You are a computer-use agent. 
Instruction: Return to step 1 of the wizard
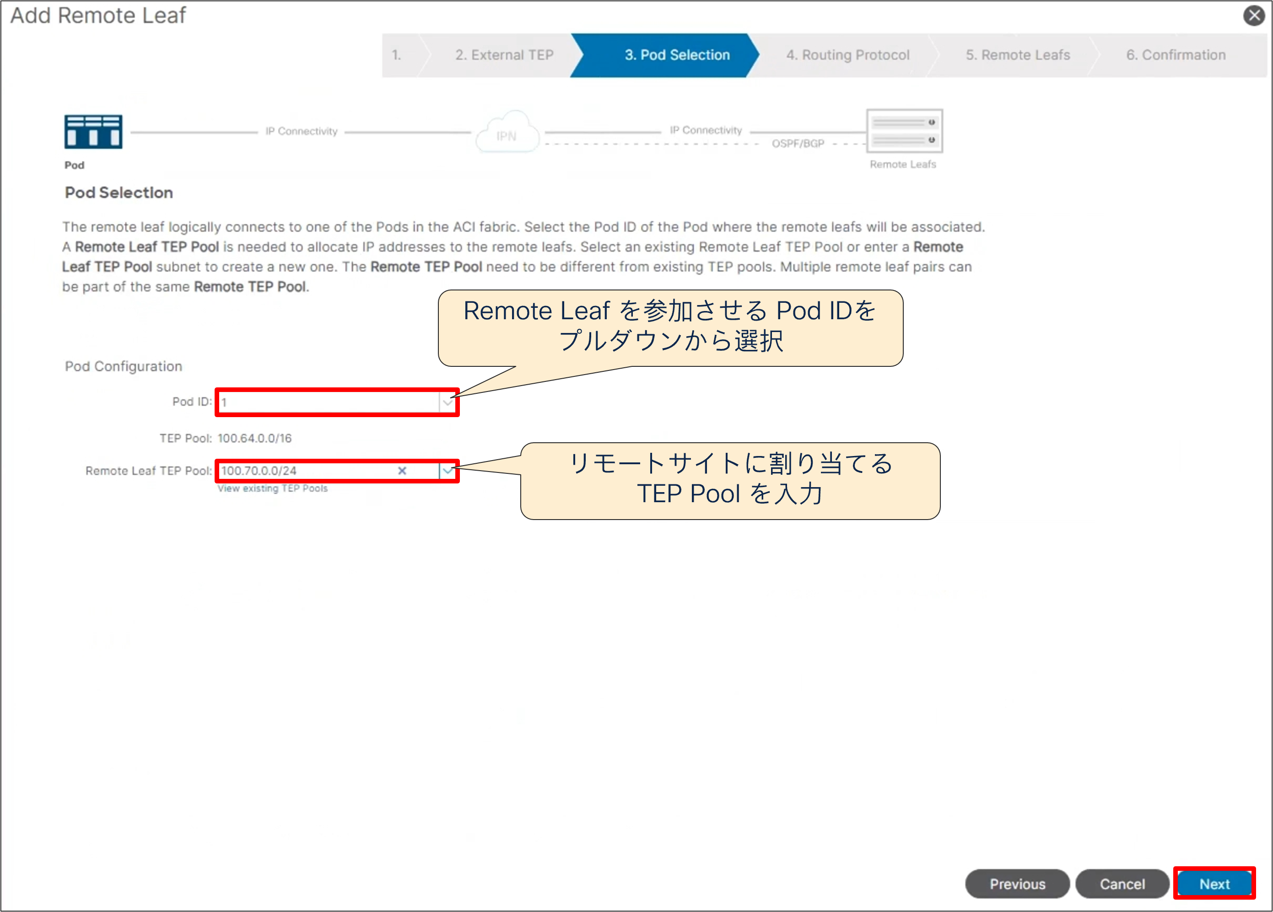click(x=396, y=54)
